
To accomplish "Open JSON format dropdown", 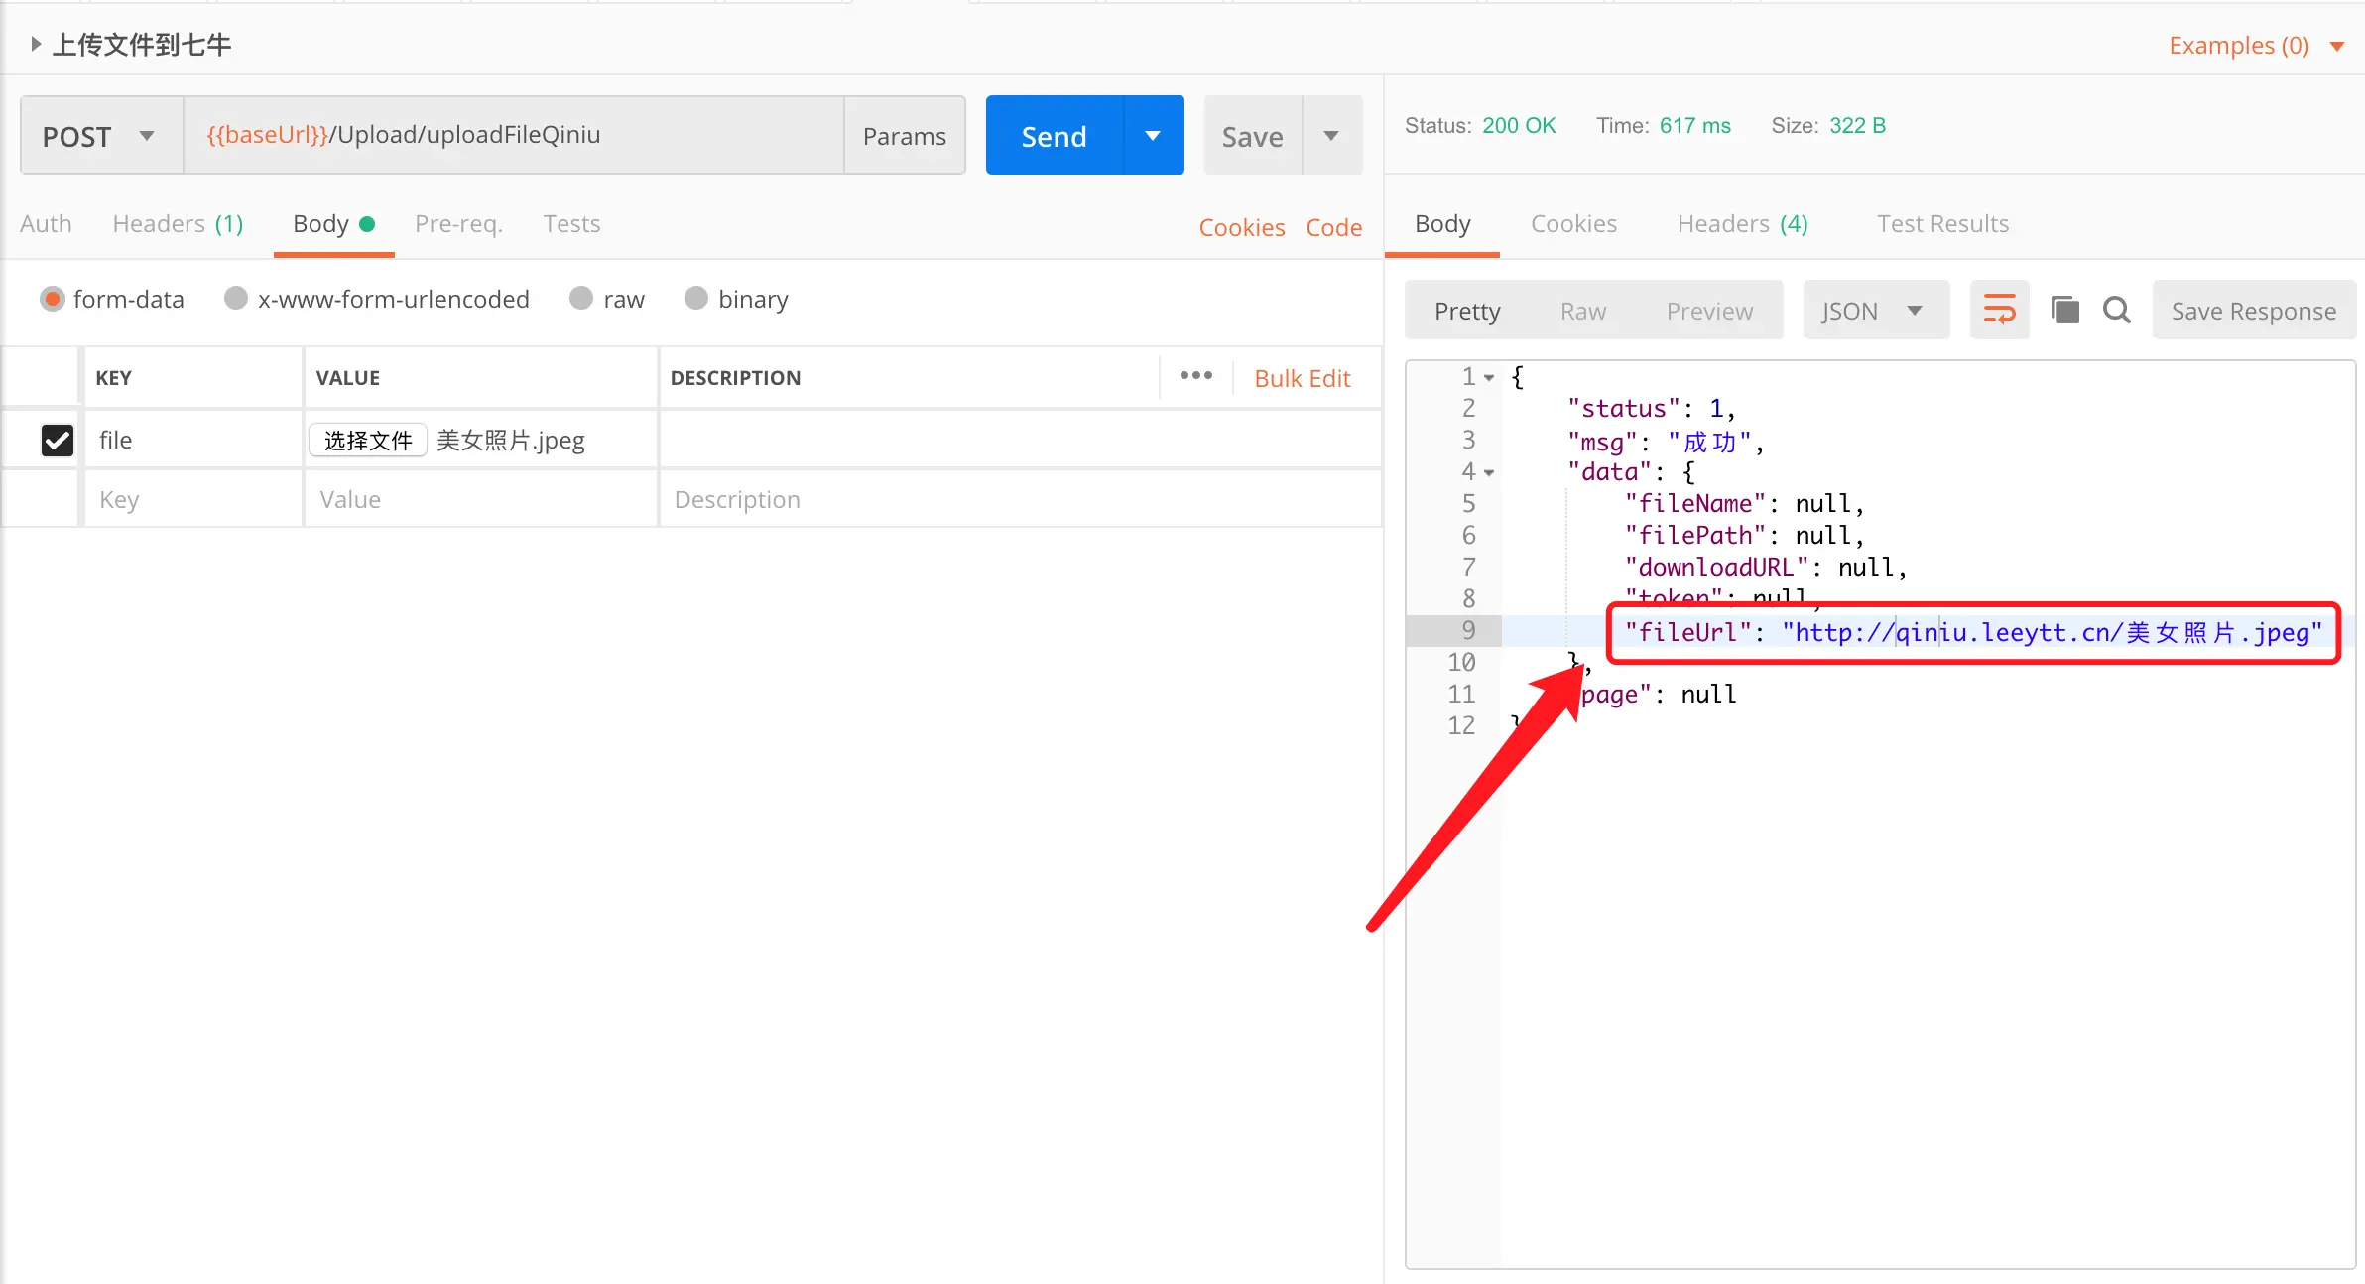I will coord(1874,311).
